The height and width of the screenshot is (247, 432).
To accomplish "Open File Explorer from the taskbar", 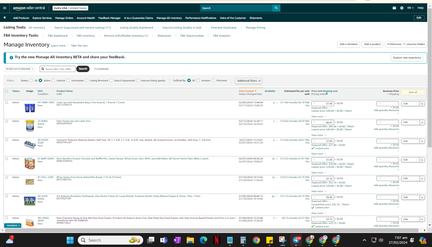I will pyautogui.click(x=190, y=240).
